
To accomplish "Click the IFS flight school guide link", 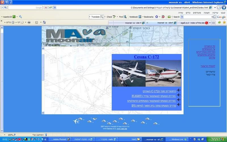I will pyautogui.click(x=154, y=105).
